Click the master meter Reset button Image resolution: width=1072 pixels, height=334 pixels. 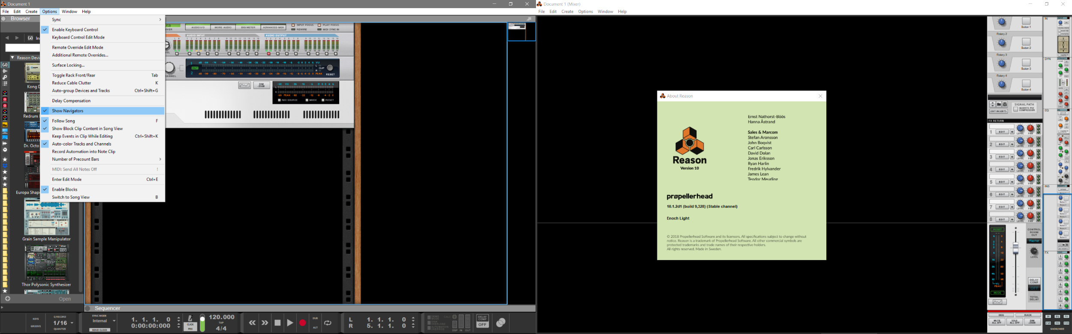997,230
